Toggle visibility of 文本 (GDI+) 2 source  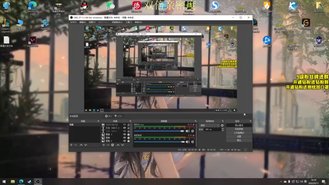coord(124,127)
